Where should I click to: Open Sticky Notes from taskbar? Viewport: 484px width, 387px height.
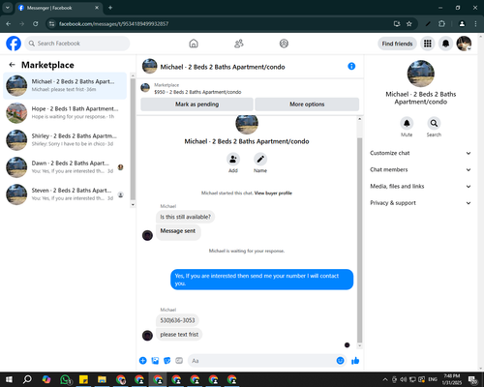coord(83,379)
